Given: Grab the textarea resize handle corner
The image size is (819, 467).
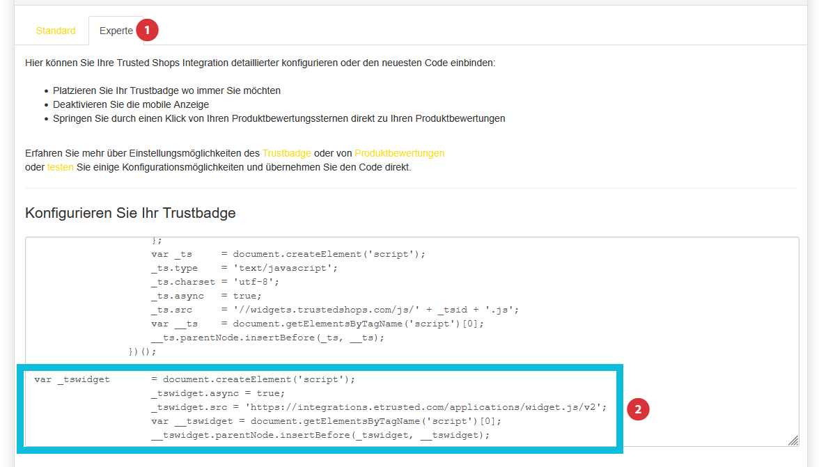Looking at the screenshot, I should pyautogui.click(x=793, y=441).
